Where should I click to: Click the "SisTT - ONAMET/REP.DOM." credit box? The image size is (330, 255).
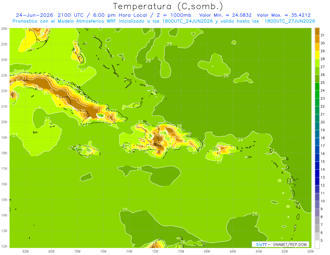[280, 244]
